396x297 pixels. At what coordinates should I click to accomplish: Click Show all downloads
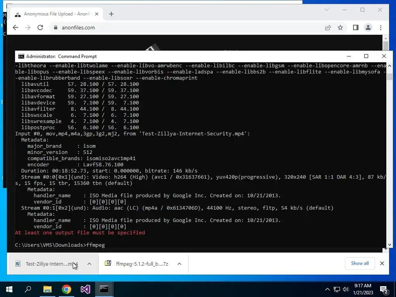(x=360, y=263)
